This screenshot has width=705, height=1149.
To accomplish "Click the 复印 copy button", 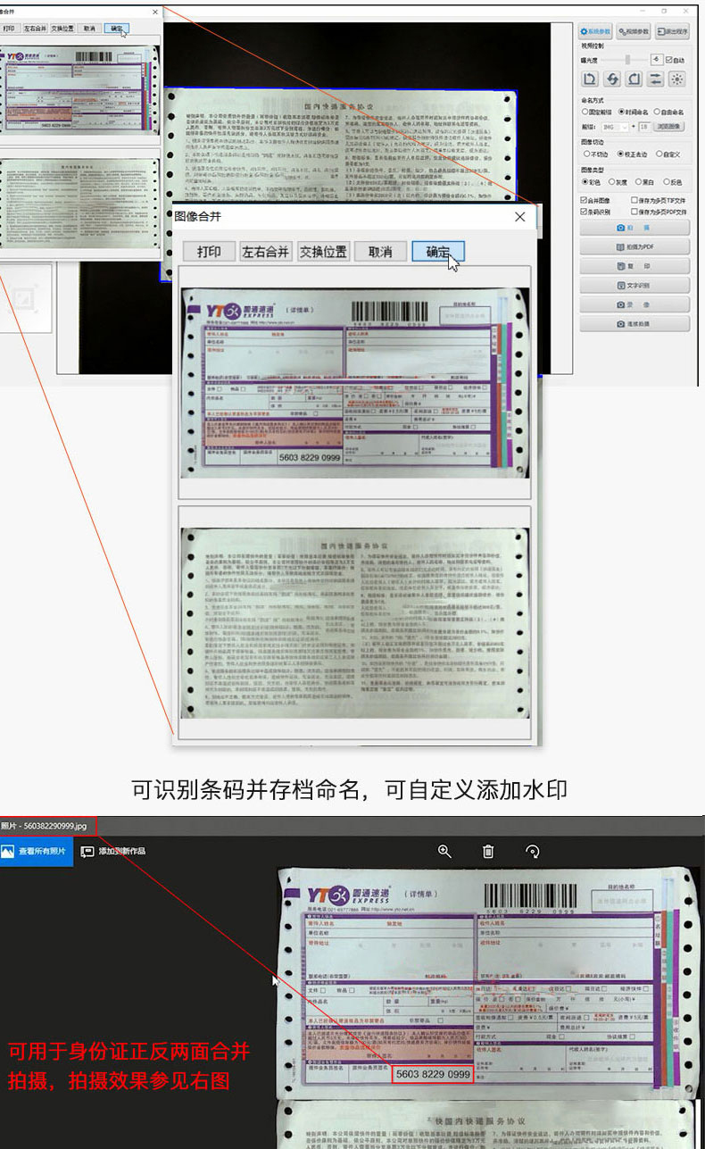I will coord(634,266).
